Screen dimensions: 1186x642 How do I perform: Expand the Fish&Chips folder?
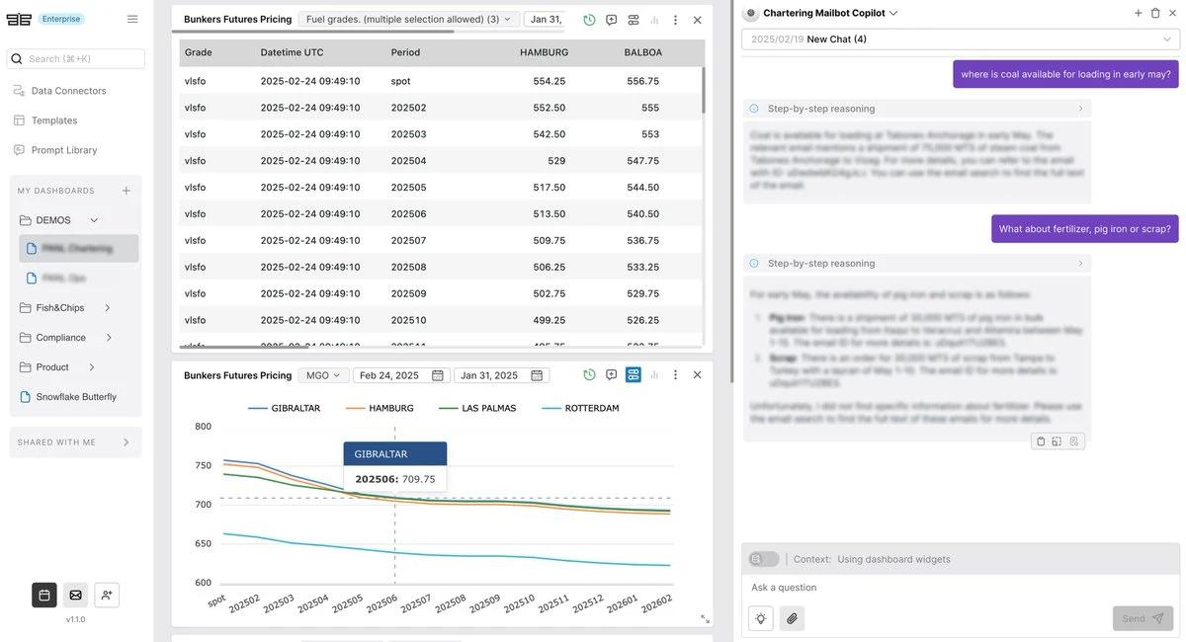[x=107, y=308]
